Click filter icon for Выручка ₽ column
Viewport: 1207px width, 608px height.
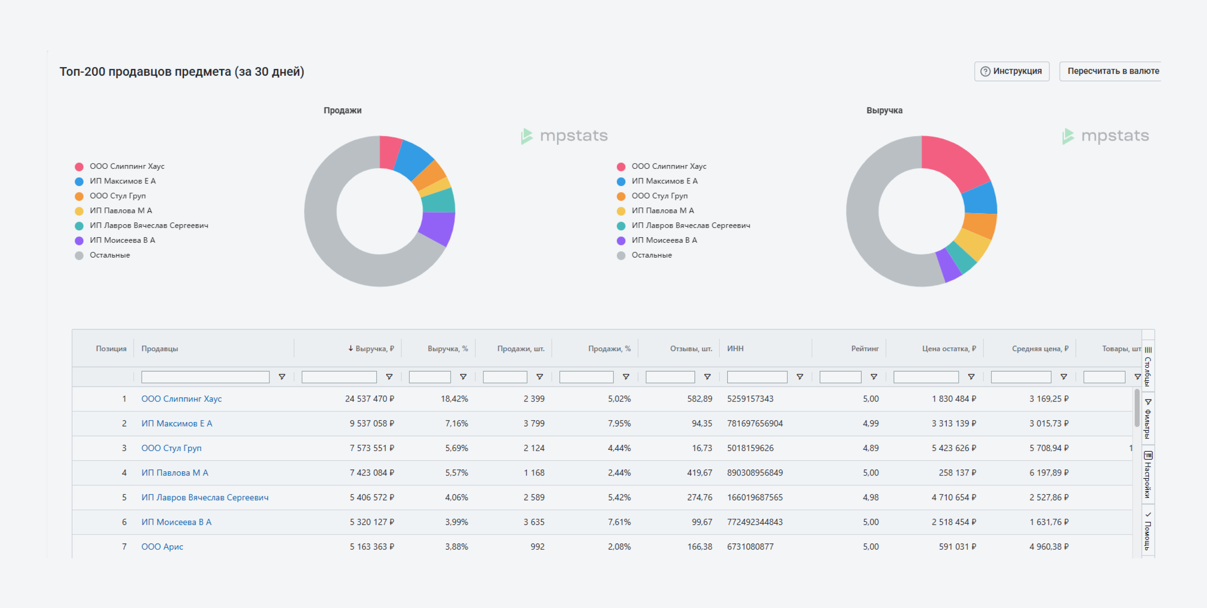pyautogui.click(x=389, y=377)
